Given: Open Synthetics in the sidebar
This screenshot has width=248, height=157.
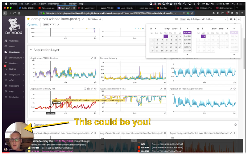Looking at the screenshot, I should (x=14, y=97).
